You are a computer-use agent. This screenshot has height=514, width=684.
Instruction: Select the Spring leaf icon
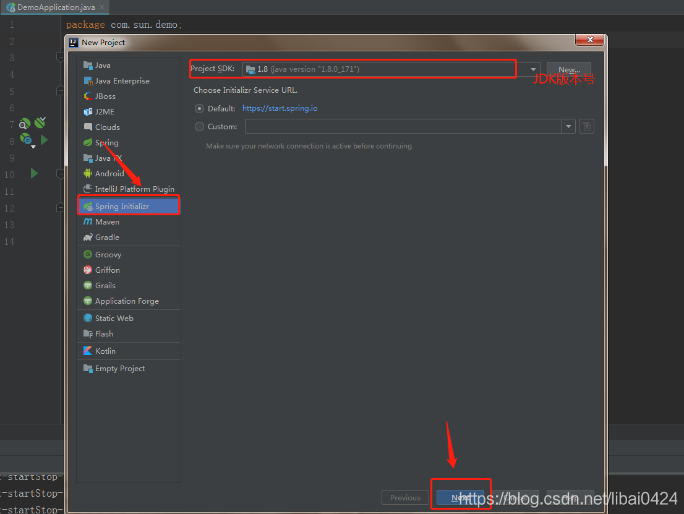click(88, 143)
